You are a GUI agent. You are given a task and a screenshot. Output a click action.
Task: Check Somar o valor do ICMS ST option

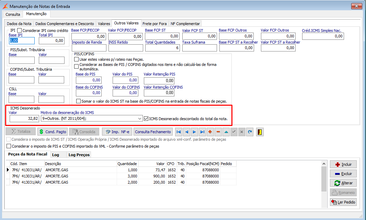tap(78, 101)
